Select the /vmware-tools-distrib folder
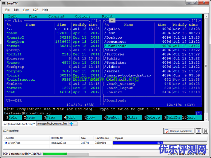 click(x=128, y=75)
